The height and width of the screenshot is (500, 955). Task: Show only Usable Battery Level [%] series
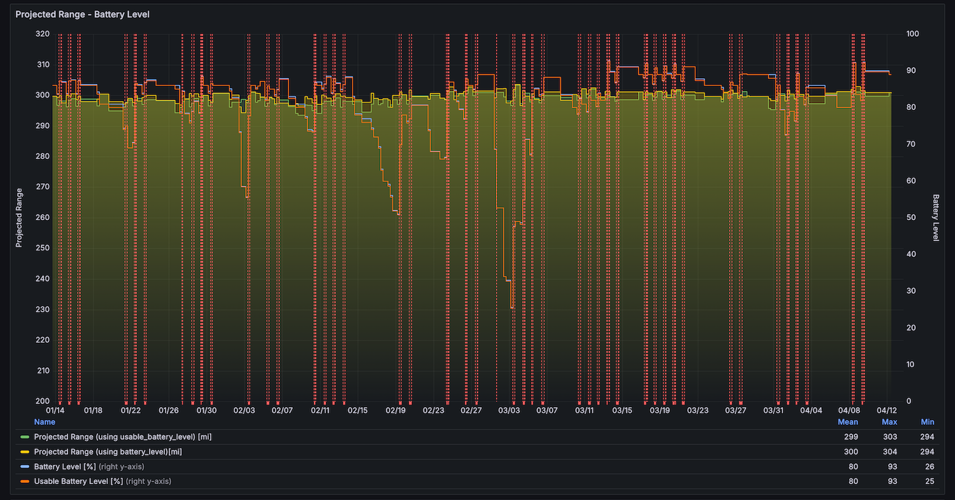[x=78, y=482]
